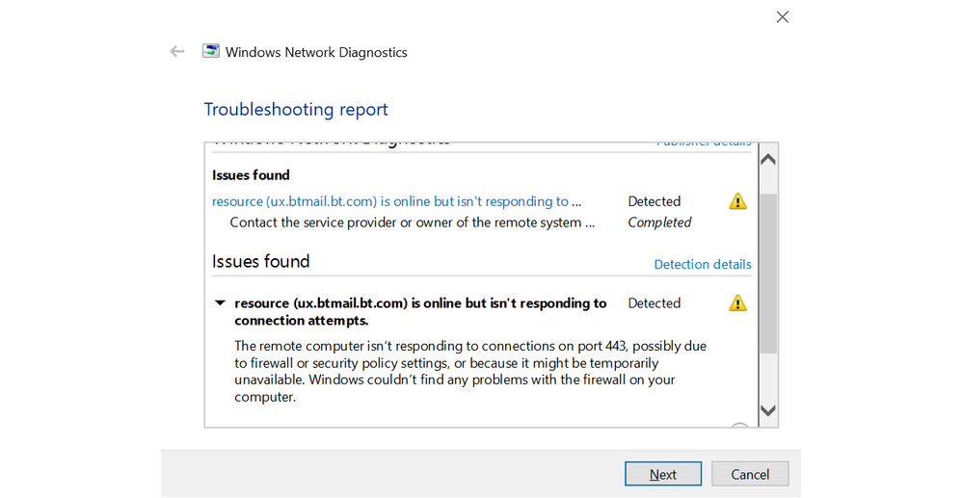
Task: Click the port 443 explanation paragraph
Action: (x=470, y=371)
